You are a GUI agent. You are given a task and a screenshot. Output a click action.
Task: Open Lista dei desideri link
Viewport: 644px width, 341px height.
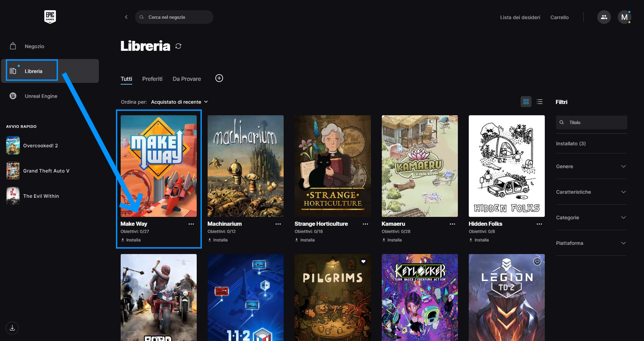click(x=520, y=17)
